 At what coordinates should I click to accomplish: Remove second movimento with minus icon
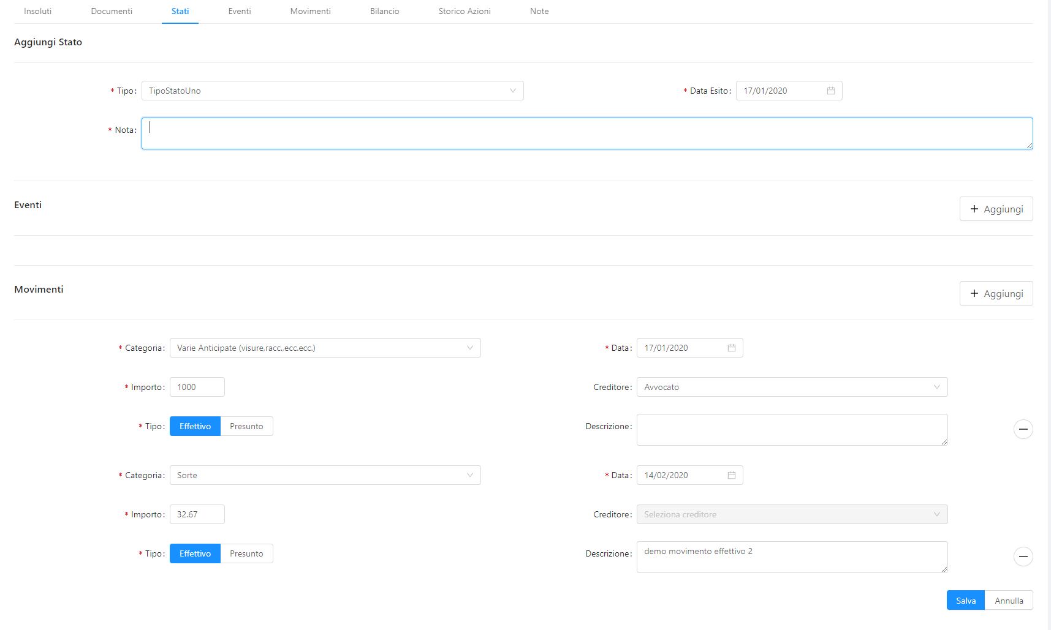(x=1023, y=557)
